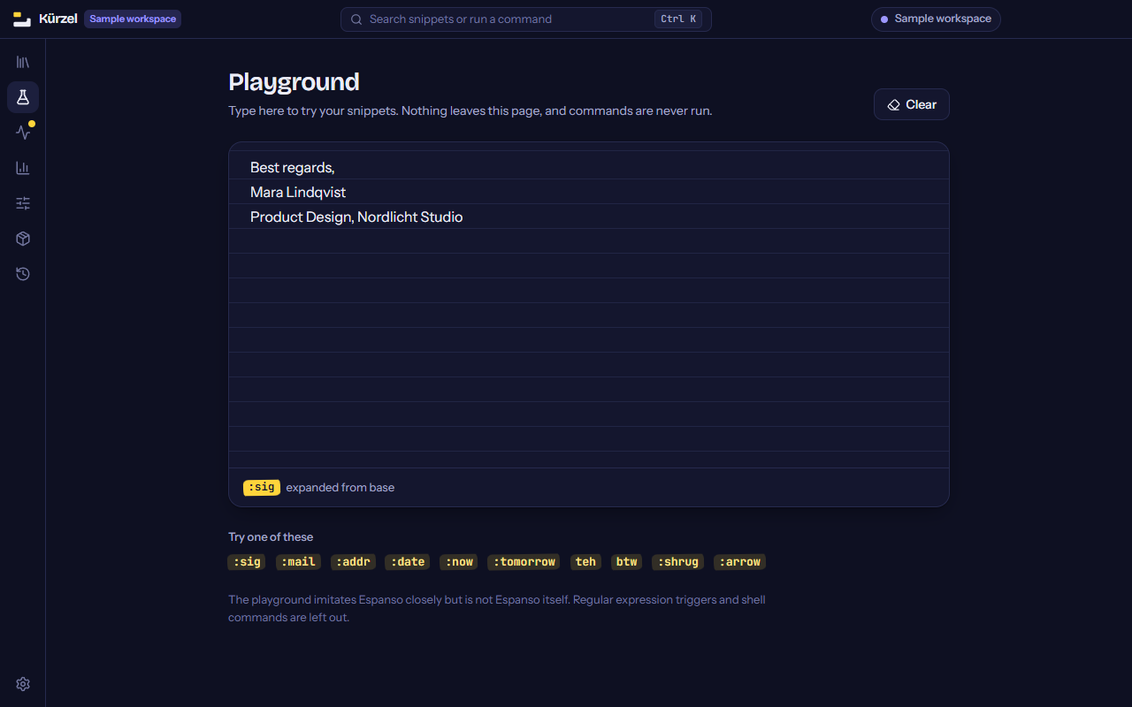Click the 'Product Design, Nordlicht Studio' line
This screenshot has height=707, width=1132.
click(x=356, y=217)
